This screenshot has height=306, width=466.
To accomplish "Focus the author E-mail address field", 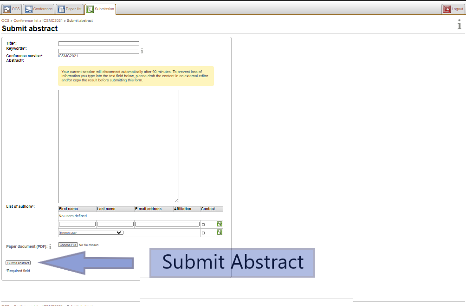I will coord(167,224).
